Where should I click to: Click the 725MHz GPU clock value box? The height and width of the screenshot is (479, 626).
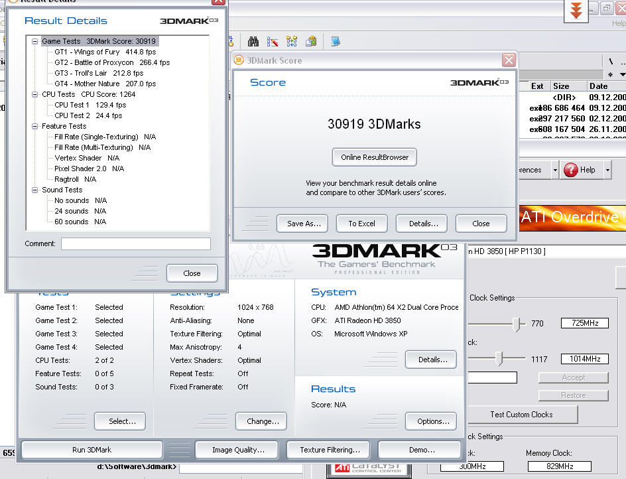click(x=585, y=323)
